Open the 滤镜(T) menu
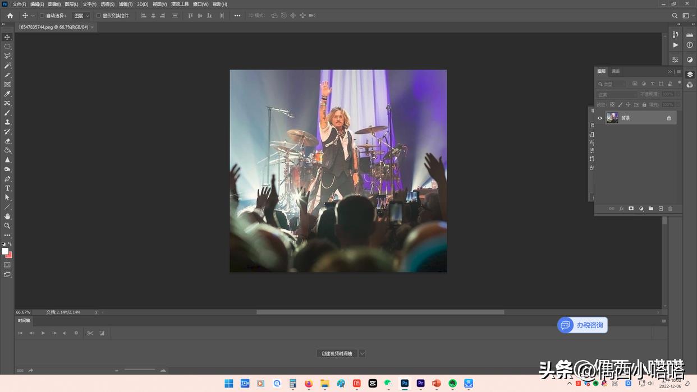The height and width of the screenshot is (392, 697). coord(126,4)
